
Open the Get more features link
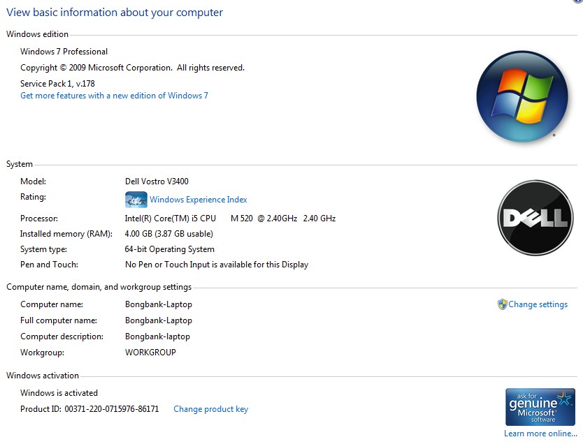tap(114, 96)
